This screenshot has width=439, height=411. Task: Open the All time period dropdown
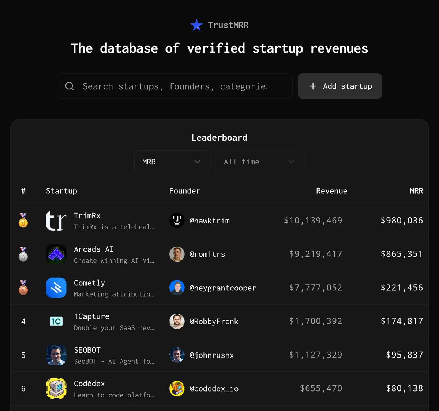point(260,162)
